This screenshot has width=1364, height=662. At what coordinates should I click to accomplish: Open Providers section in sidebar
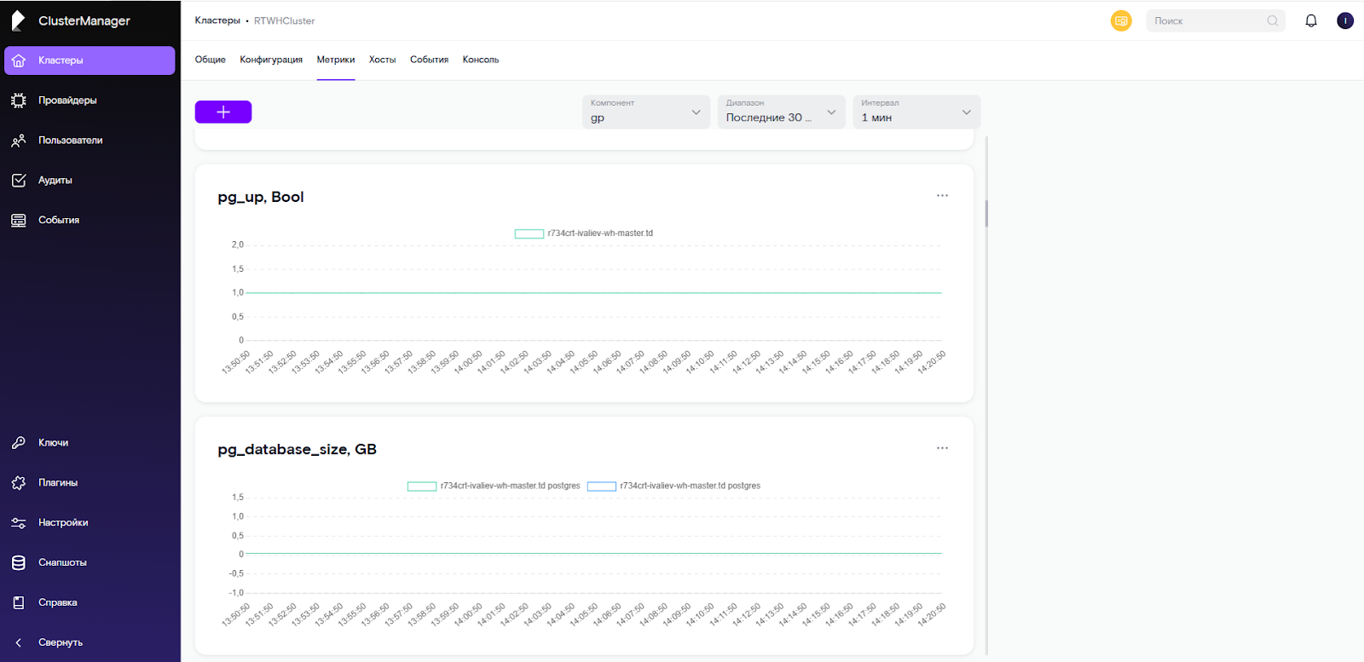[x=67, y=101]
